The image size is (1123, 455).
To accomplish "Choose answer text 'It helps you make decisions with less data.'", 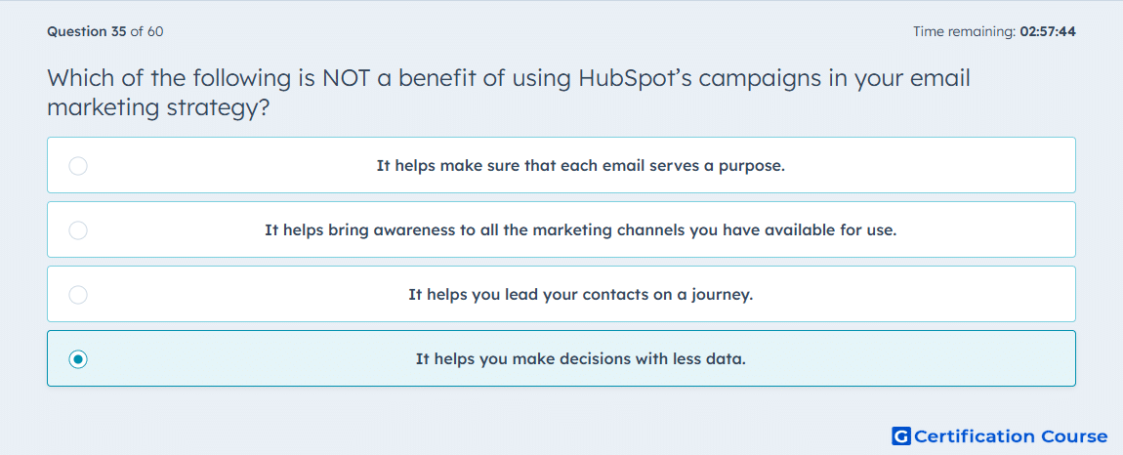I will (x=581, y=359).
